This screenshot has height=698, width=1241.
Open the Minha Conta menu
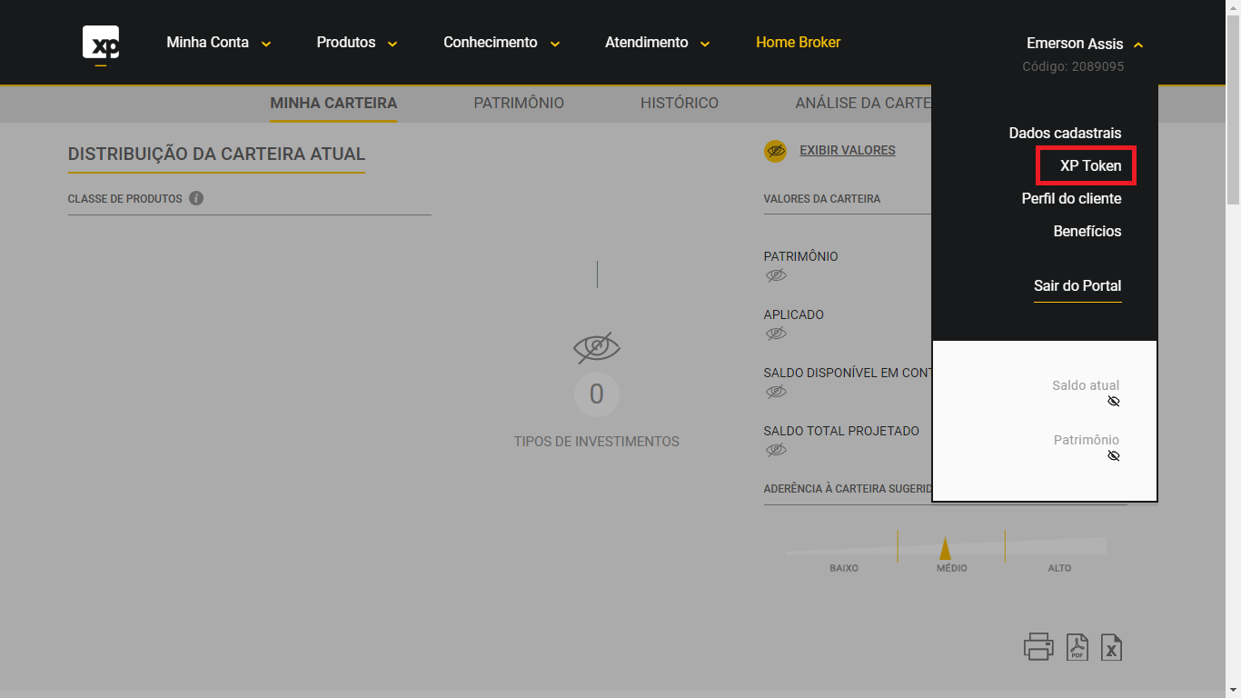point(208,43)
